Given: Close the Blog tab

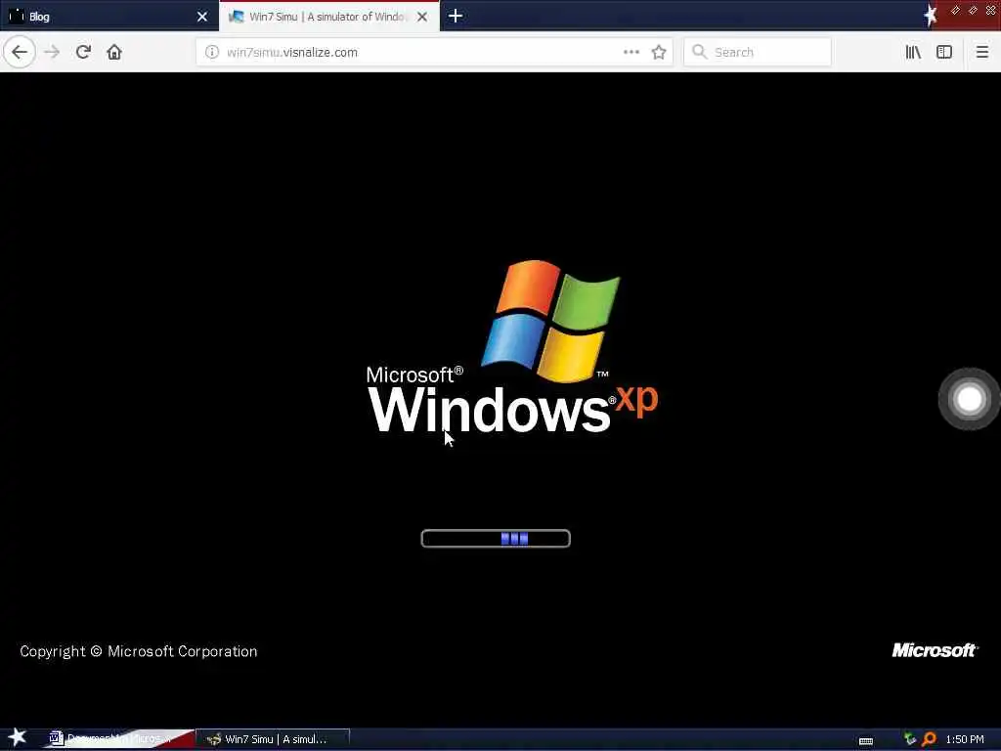Looking at the screenshot, I should coord(202,17).
